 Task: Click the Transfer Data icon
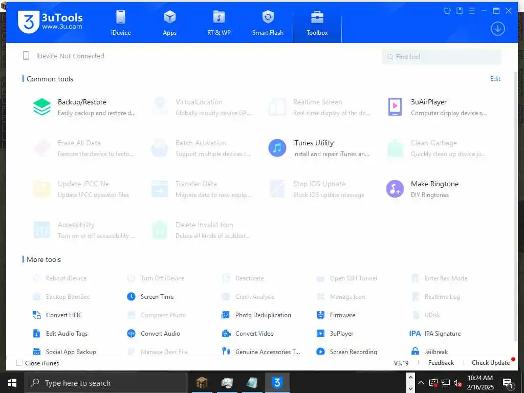pyautogui.click(x=160, y=189)
